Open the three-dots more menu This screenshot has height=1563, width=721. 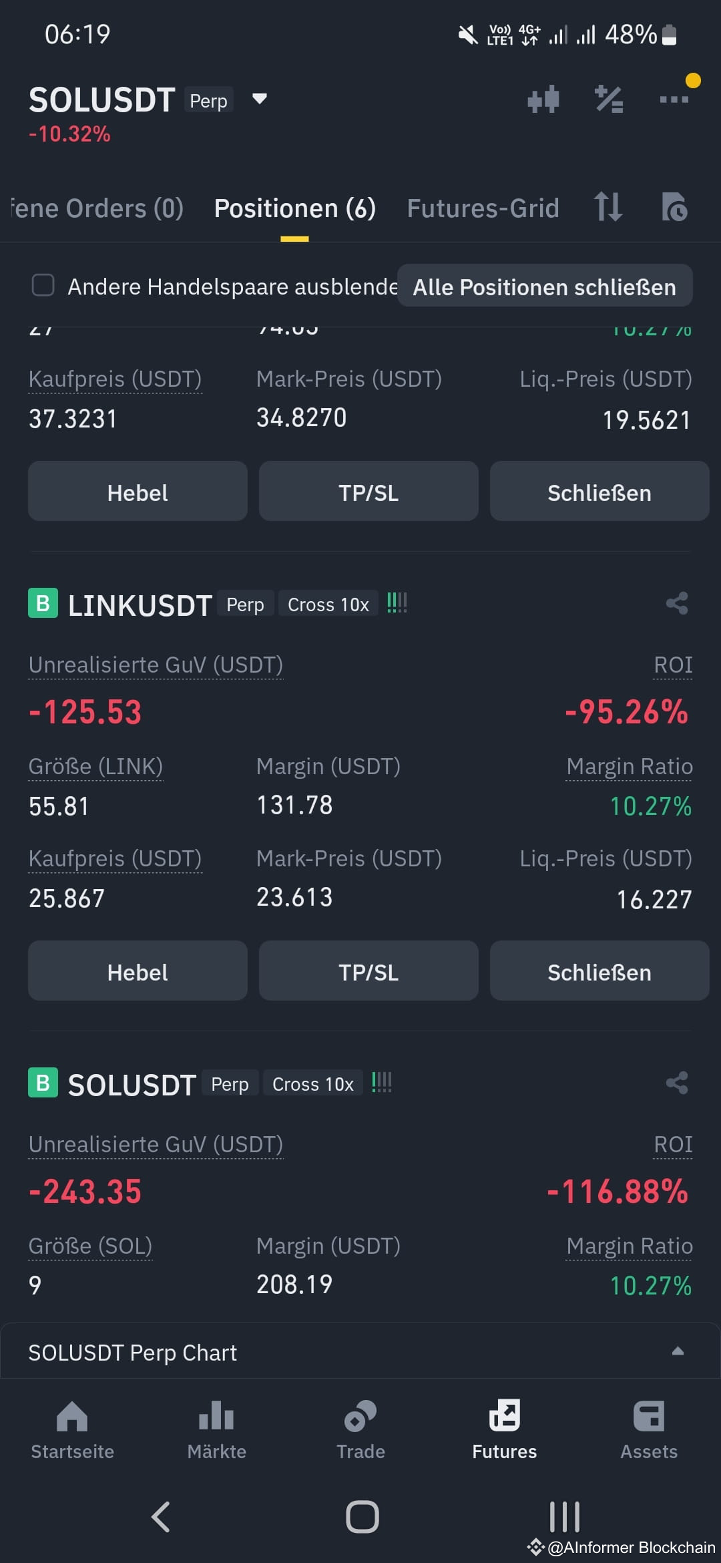pyautogui.click(x=674, y=100)
